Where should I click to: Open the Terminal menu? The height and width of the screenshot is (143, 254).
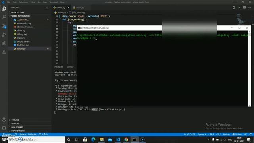point(54,2)
